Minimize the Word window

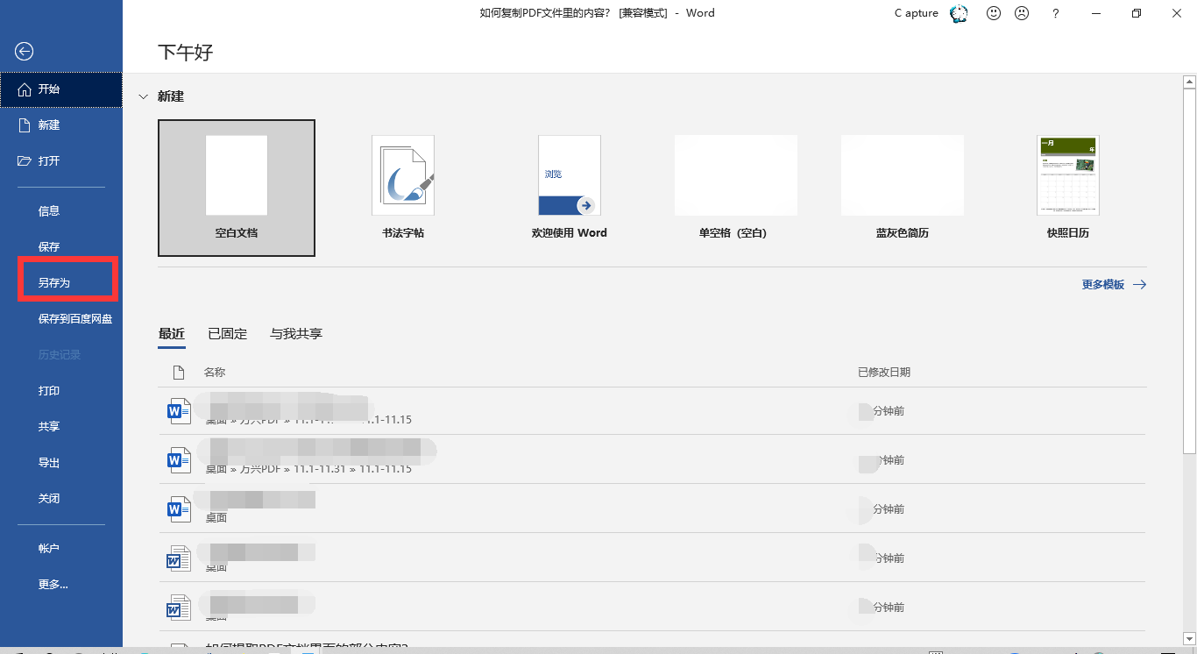pos(1096,13)
